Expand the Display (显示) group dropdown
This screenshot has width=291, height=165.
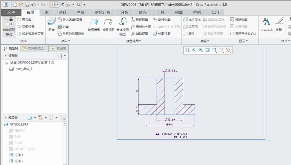click(x=243, y=41)
